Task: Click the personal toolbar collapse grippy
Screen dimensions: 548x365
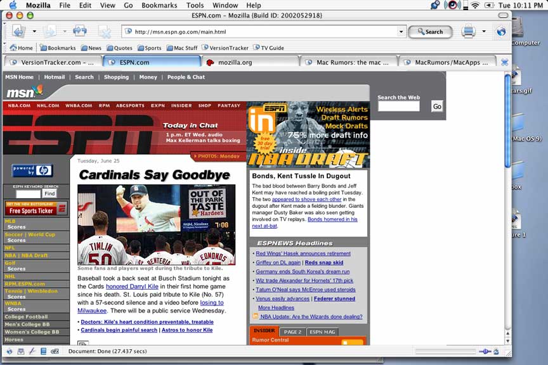Action: click(x=5, y=48)
